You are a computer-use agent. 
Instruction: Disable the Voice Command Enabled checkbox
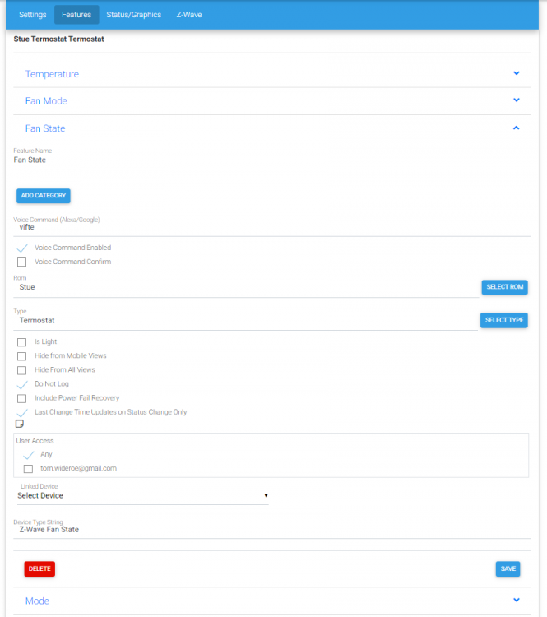point(22,248)
